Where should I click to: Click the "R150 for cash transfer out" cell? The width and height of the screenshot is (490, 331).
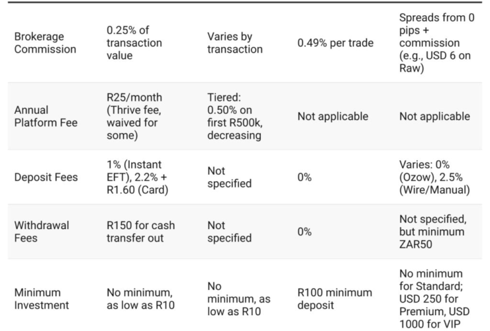pyautogui.click(x=140, y=232)
